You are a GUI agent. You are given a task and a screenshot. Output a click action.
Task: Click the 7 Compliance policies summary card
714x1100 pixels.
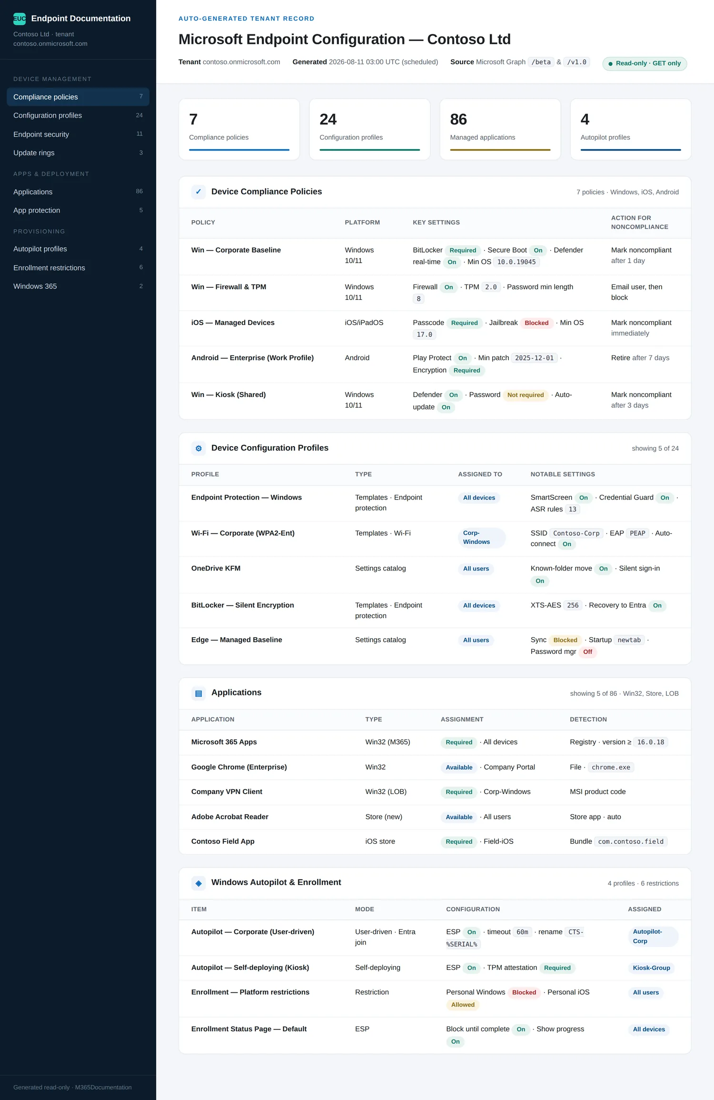pos(239,129)
